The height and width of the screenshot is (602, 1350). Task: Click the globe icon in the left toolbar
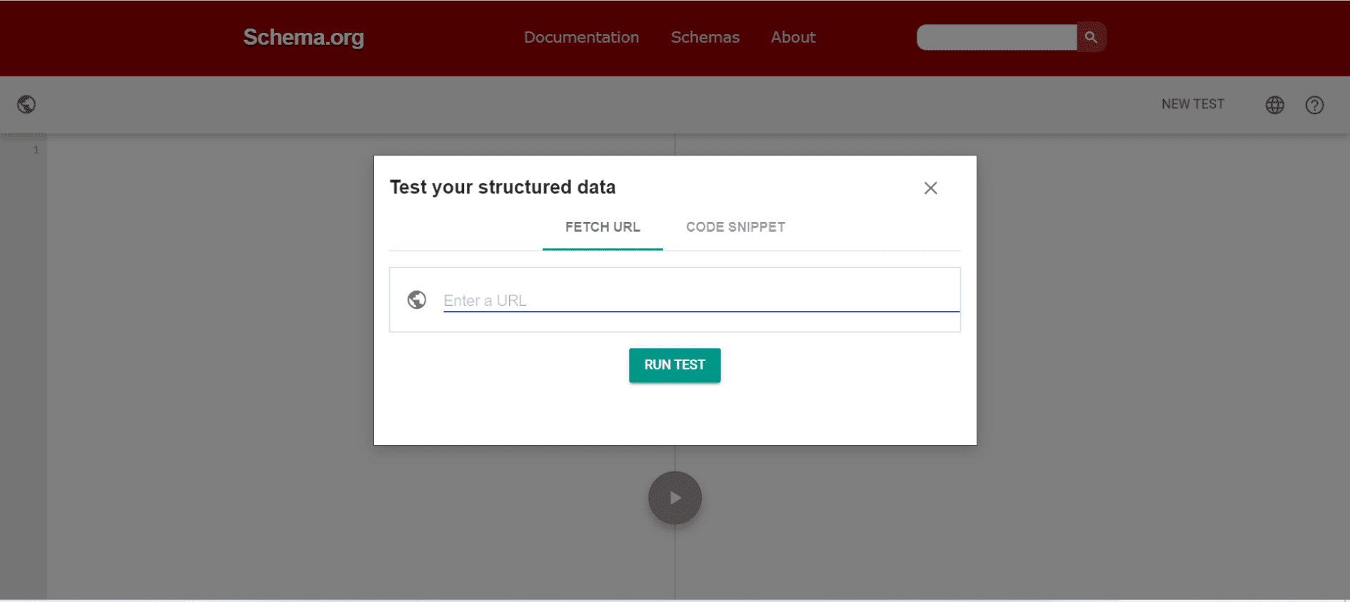pos(26,105)
